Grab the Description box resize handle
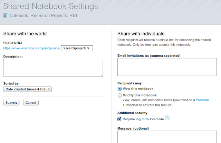 coord(101,75)
